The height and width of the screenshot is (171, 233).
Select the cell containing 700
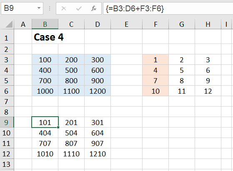tap(45, 81)
